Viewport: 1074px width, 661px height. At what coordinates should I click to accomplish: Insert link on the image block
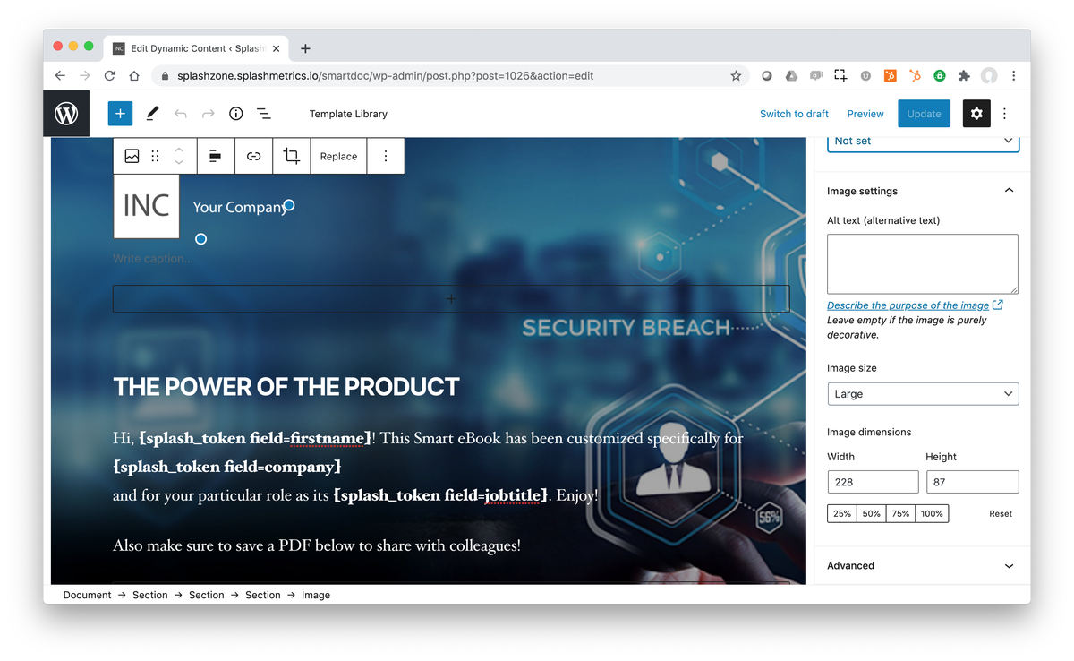click(x=254, y=156)
